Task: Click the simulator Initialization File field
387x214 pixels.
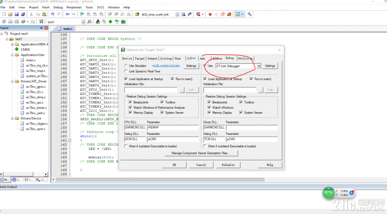Action: pyautogui.click(x=151, y=90)
